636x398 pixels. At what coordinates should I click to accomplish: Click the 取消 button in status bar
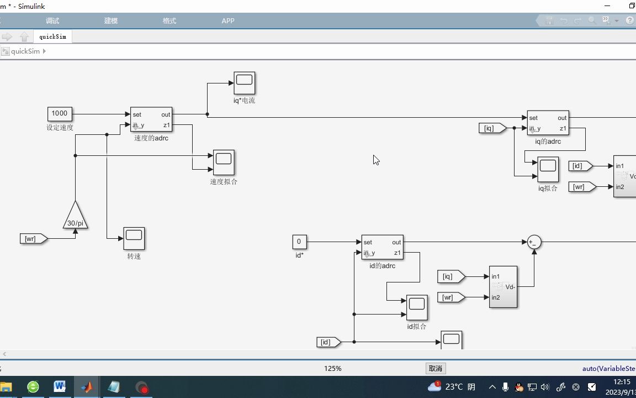pyautogui.click(x=436, y=368)
